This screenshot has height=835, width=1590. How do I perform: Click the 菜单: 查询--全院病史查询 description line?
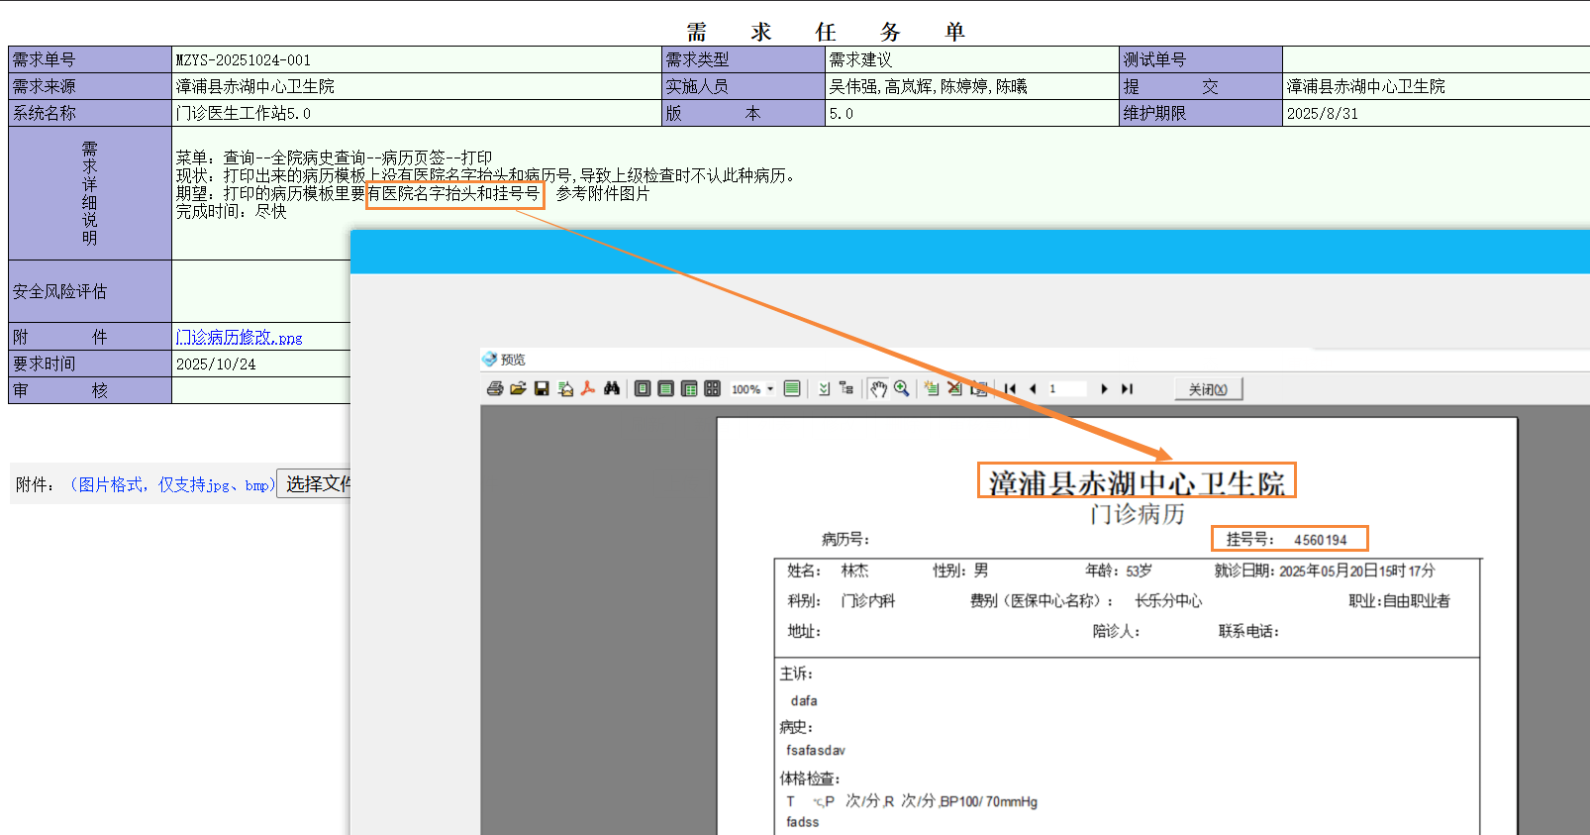click(334, 157)
